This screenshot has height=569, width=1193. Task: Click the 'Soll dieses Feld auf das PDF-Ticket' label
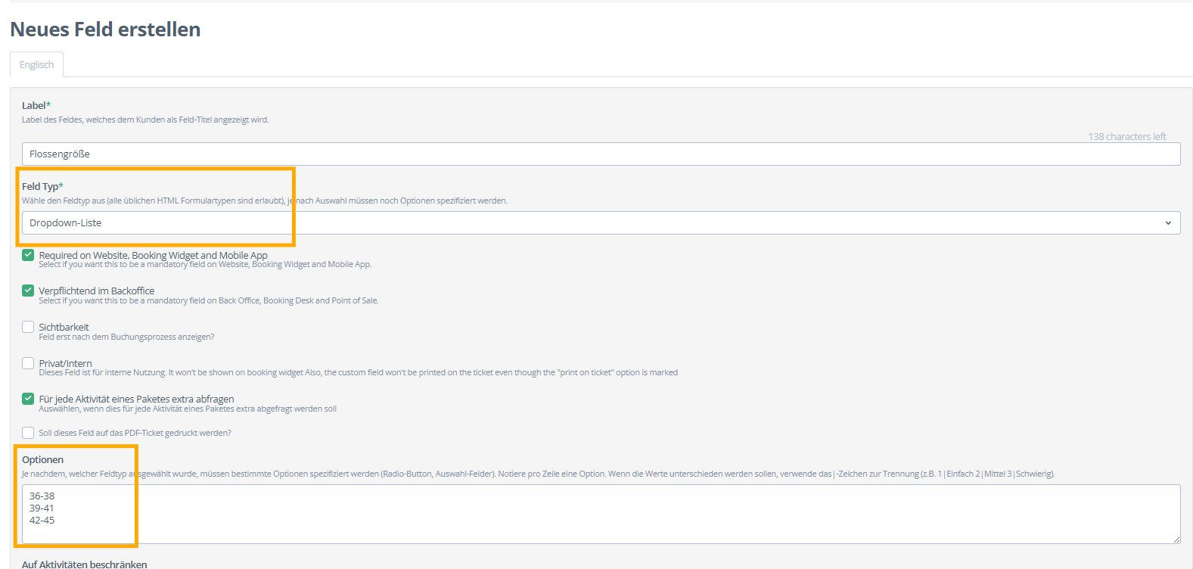pos(135,433)
